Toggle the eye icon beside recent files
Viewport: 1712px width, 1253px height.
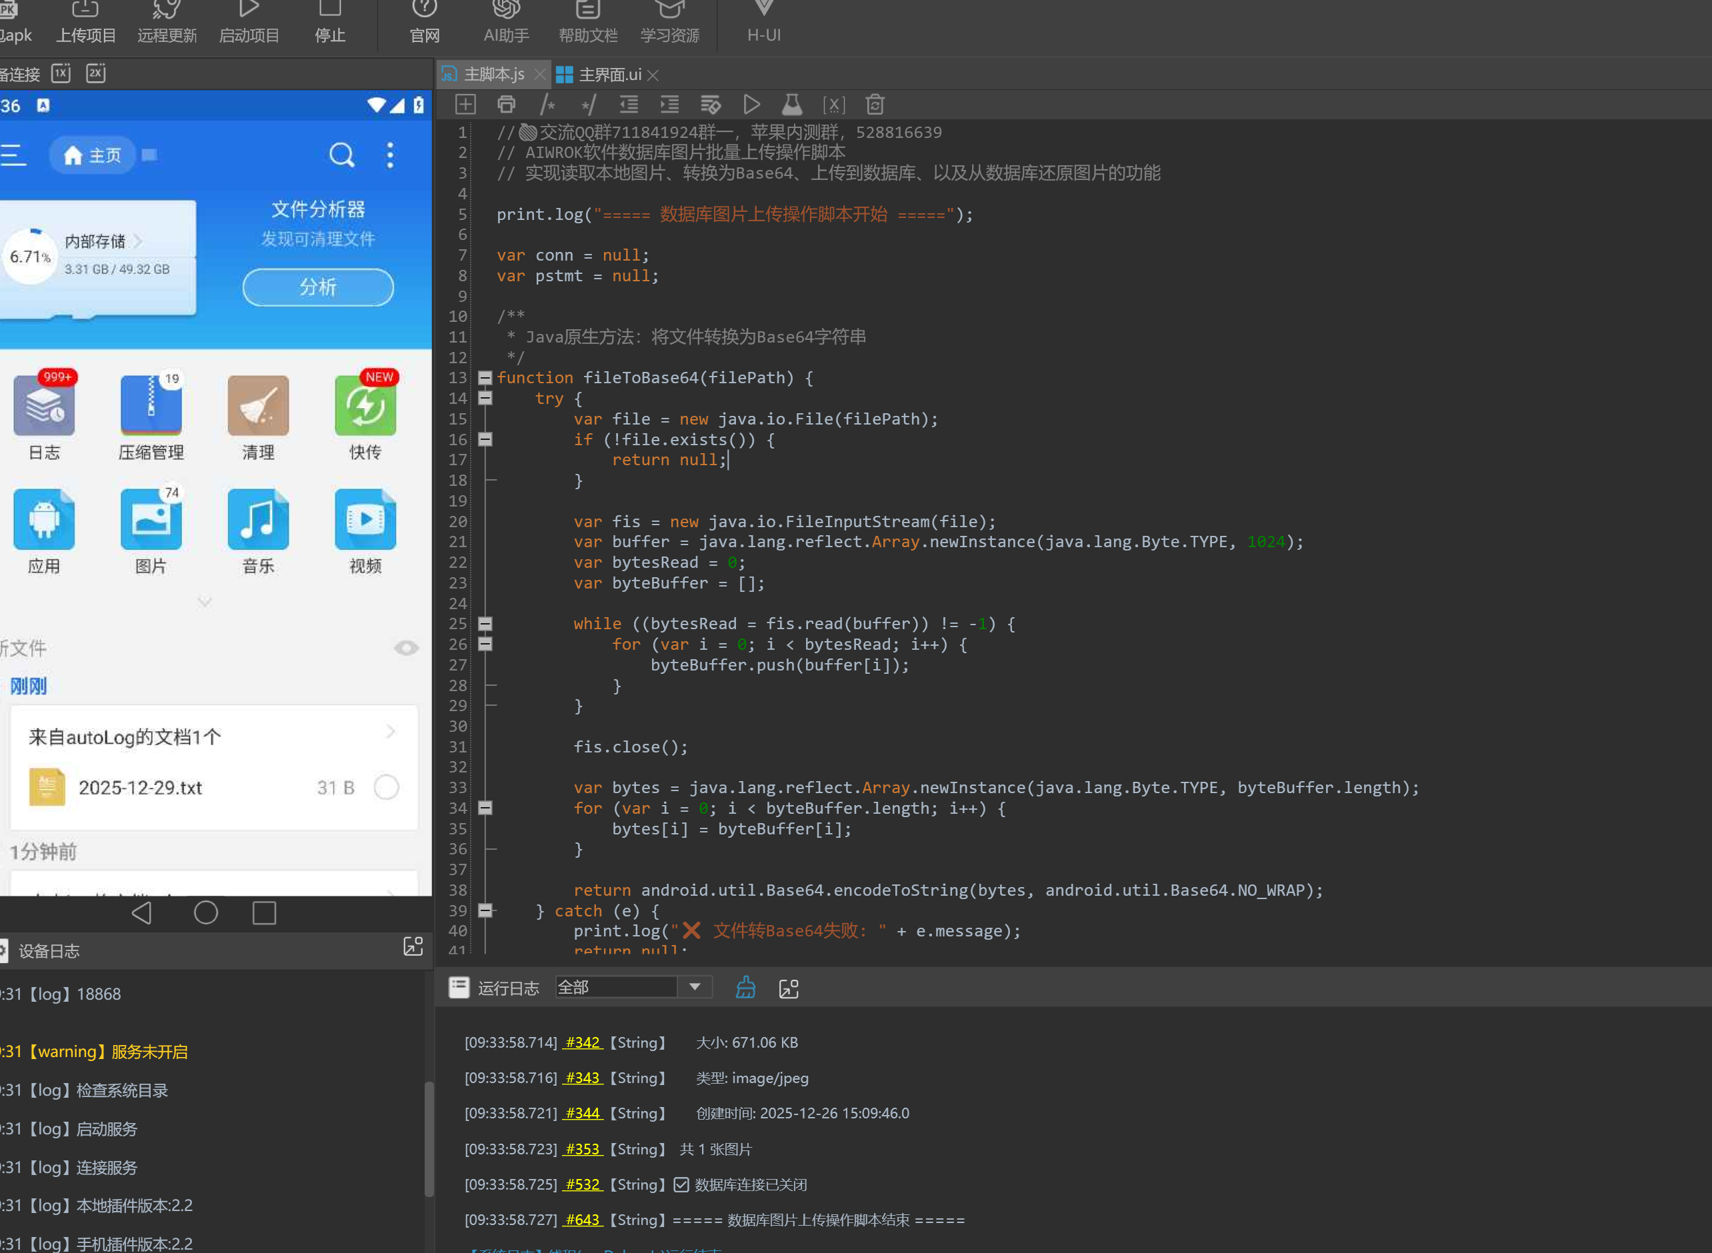point(407,648)
